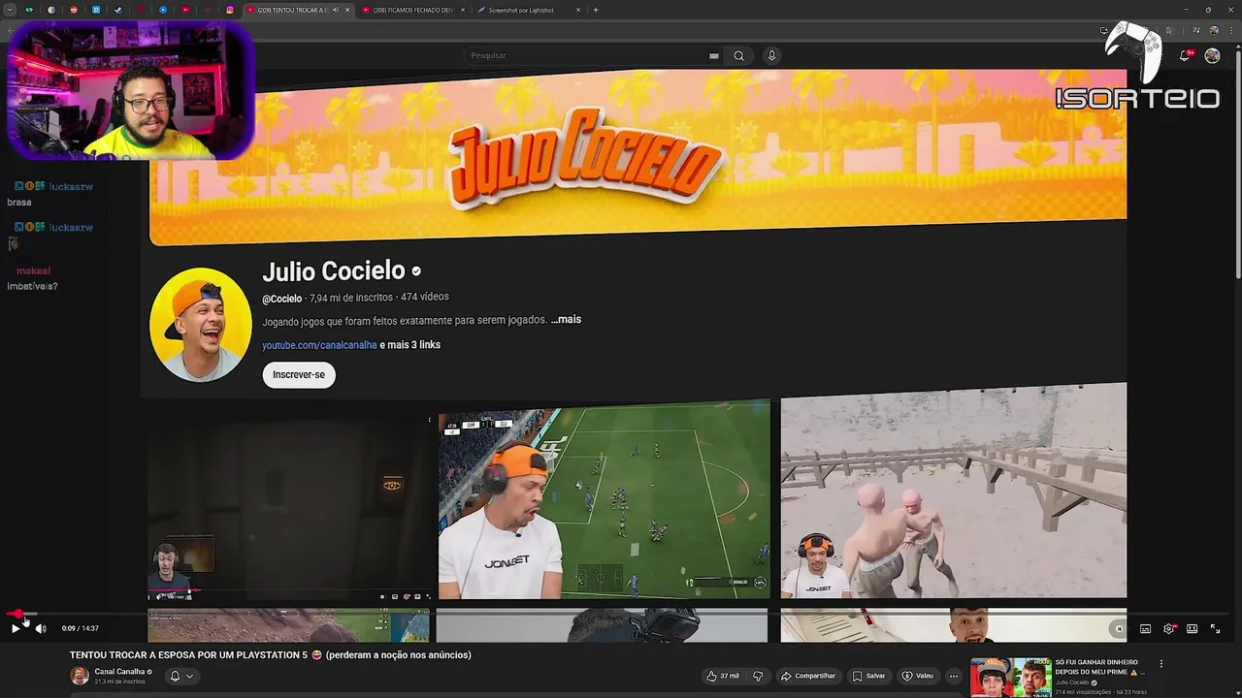
Task: Open the fighting bald men video thumbnail
Action: 954,491
